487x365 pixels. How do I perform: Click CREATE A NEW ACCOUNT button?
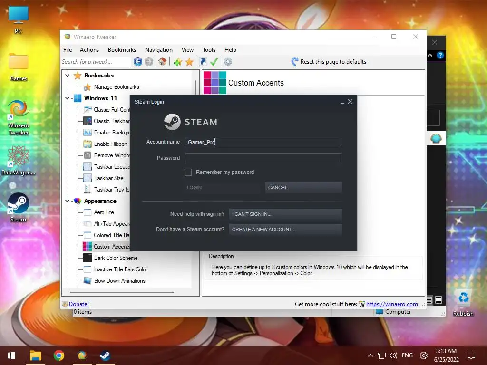[x=285, y=230]
